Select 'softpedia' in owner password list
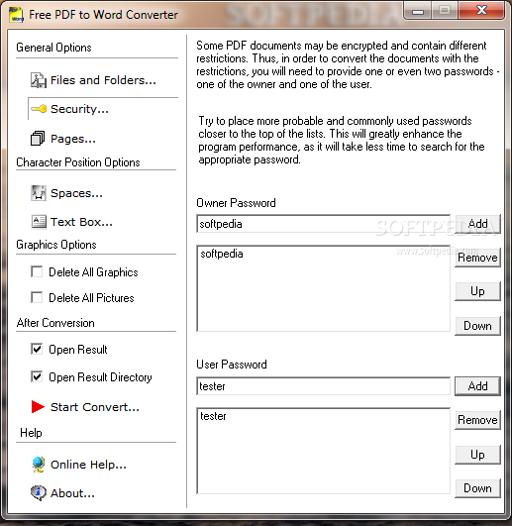This screenshot has height=526, width=512. tap(222, 254)
